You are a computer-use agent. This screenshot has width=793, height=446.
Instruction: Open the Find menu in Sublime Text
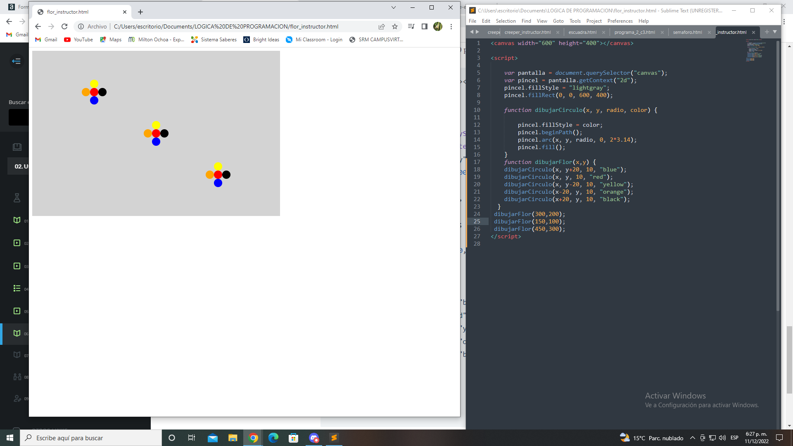[x=526, y=21]
